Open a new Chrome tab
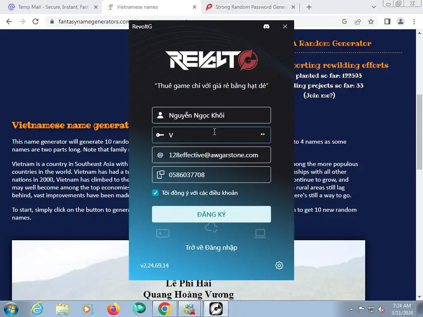 point(309,7)
